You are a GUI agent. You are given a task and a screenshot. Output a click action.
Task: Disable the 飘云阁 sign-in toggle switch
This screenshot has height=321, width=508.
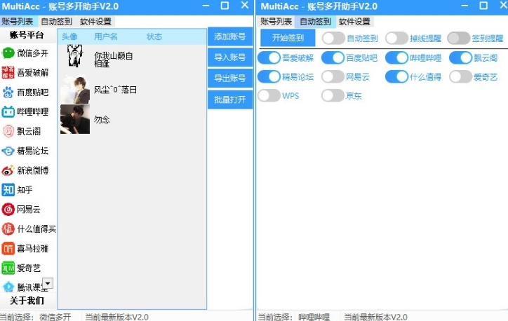(460, 57)
